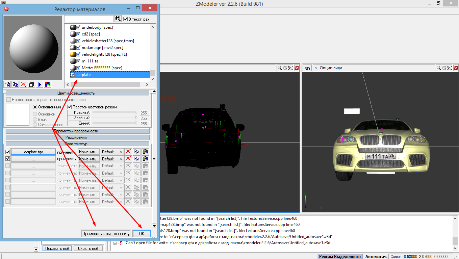Image resolution: width=459 pixels, height=259 pixels.
Task: Click the new material icon under the preview
Action: tap(7, 84)
